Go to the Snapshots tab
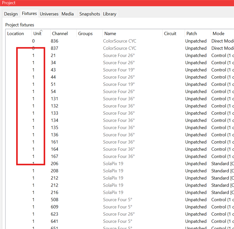This screenshot has height=229, width=234. pos(90,14)
